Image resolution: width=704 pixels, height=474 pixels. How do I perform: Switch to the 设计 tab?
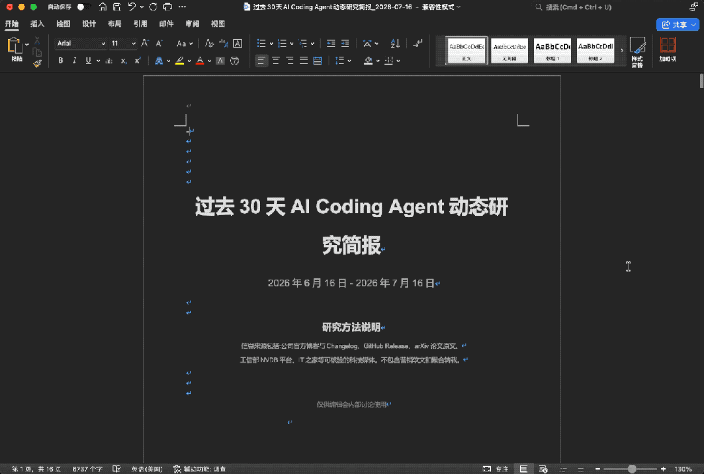[x=89, y=23]
